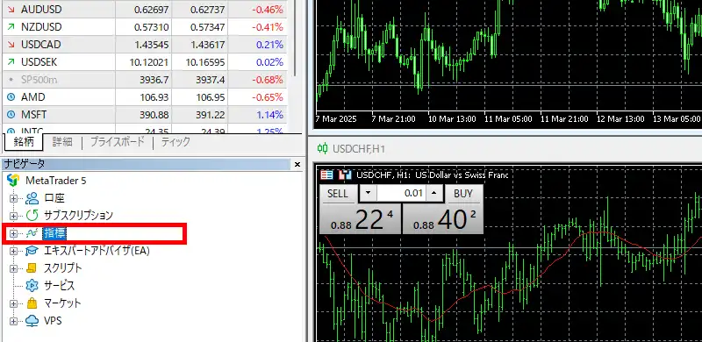Select the NZDUSD symbol row
Image resolution: width=702 pixels, height=342 pixels.
tap(145, 27)
